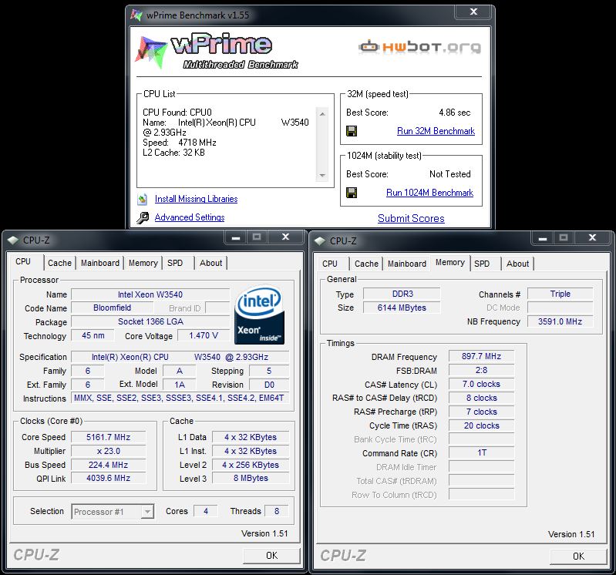Image resolution: width=616 pixels, height=575 pixels.
Task: Switch to Cache tab in left CPU-Z
Action: (x=59, y=263)
